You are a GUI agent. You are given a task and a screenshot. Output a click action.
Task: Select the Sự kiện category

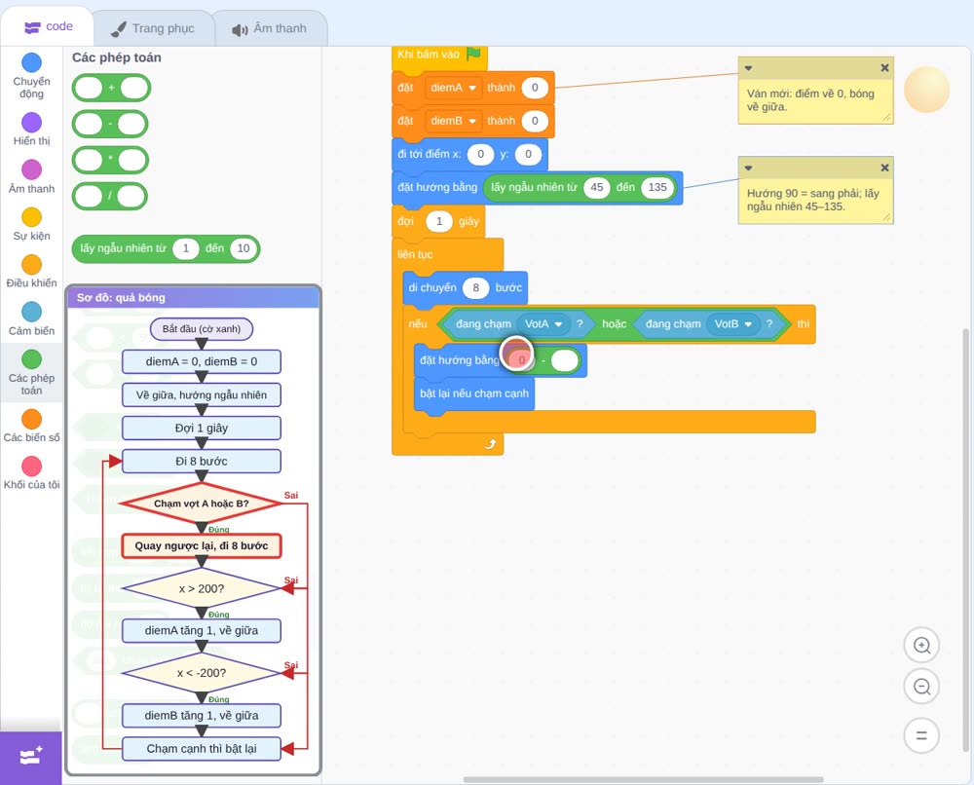coord(31,224)
